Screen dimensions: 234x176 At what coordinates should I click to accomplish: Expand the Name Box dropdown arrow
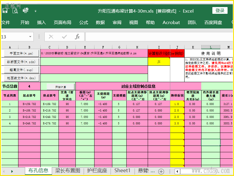coord(30,37)
